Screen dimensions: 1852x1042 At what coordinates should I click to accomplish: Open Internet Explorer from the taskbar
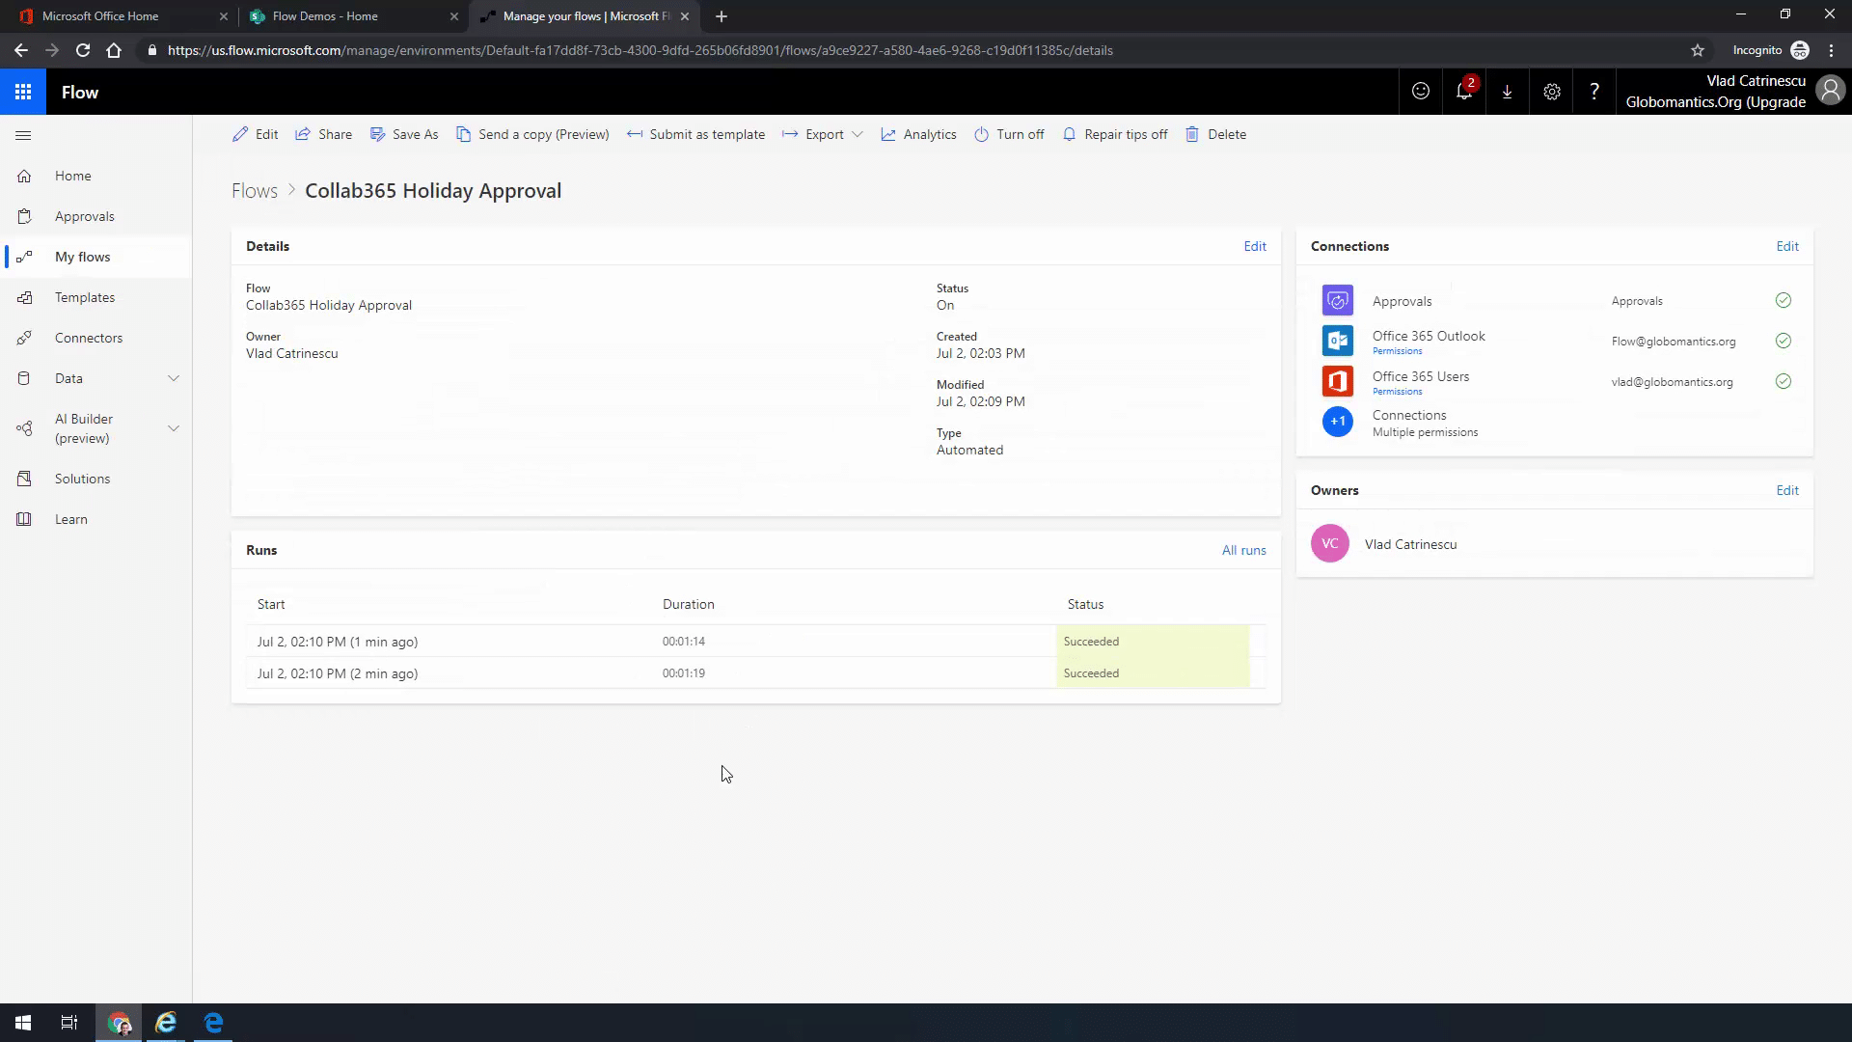[166, 1023]
